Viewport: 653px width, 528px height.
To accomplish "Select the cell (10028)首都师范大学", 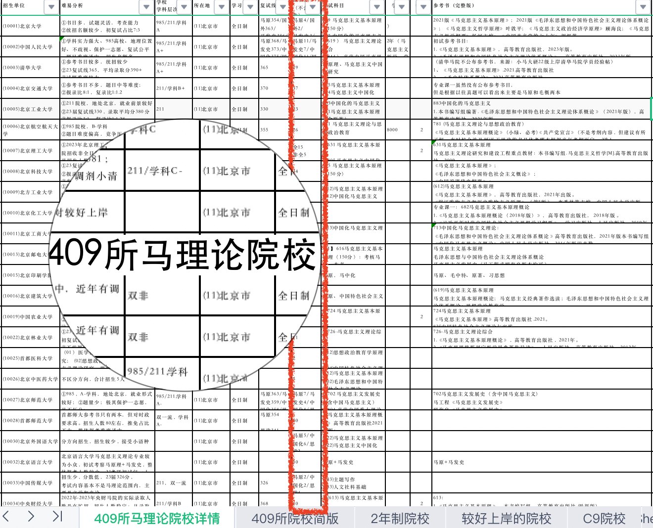I will pos(30,421).
